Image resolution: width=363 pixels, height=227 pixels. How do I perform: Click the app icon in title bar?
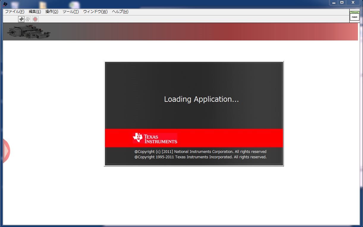pos(5,4)
